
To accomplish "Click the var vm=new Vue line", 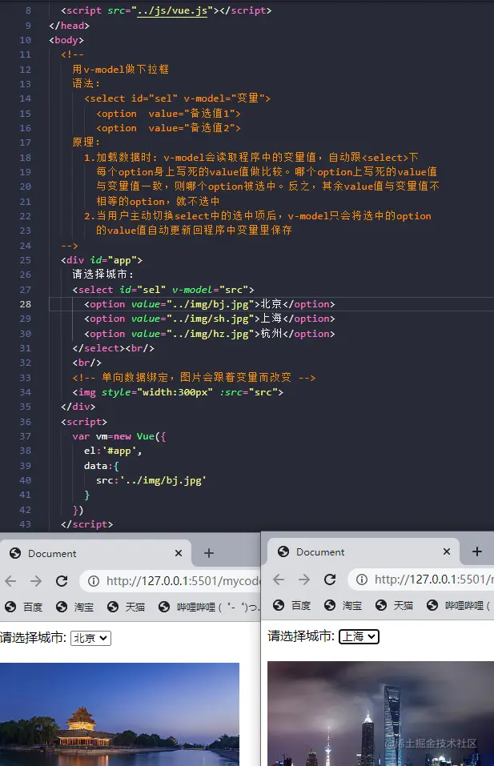I will click(x=119, y=436).
